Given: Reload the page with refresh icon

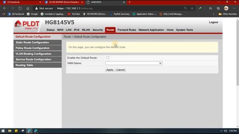Looking at the screenshot, I should point(20,8).
